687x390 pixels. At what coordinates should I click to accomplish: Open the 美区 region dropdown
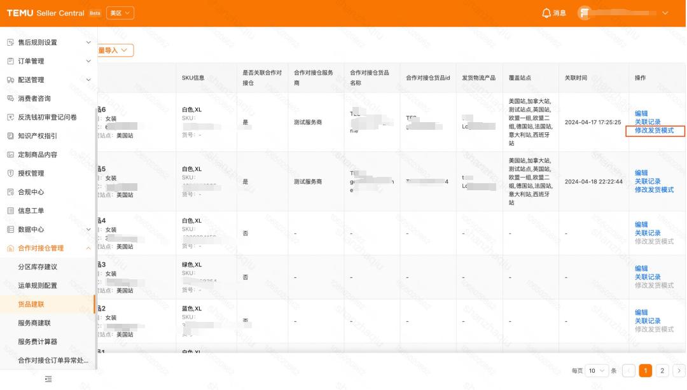coord(120,13)
